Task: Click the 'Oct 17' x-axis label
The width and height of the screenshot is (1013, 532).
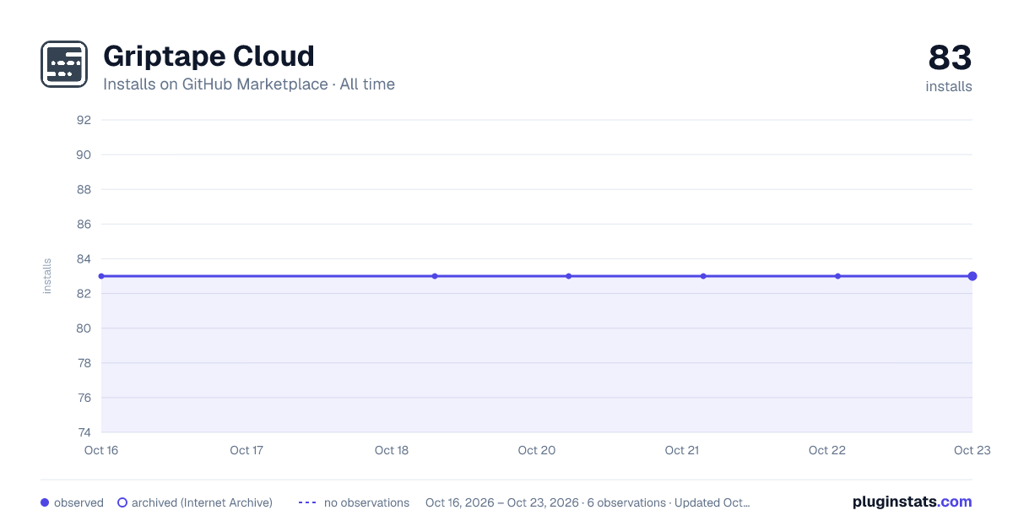Action: tap(246, 450)
